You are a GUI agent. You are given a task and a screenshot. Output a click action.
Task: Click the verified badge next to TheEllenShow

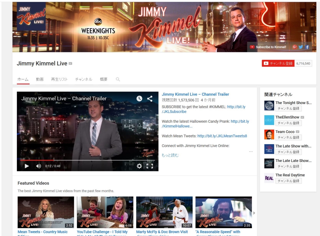point(302,117)
